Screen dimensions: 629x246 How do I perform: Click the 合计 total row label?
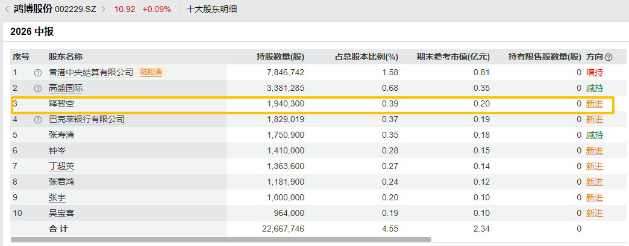pyautogui.click(x=58, y=229)
